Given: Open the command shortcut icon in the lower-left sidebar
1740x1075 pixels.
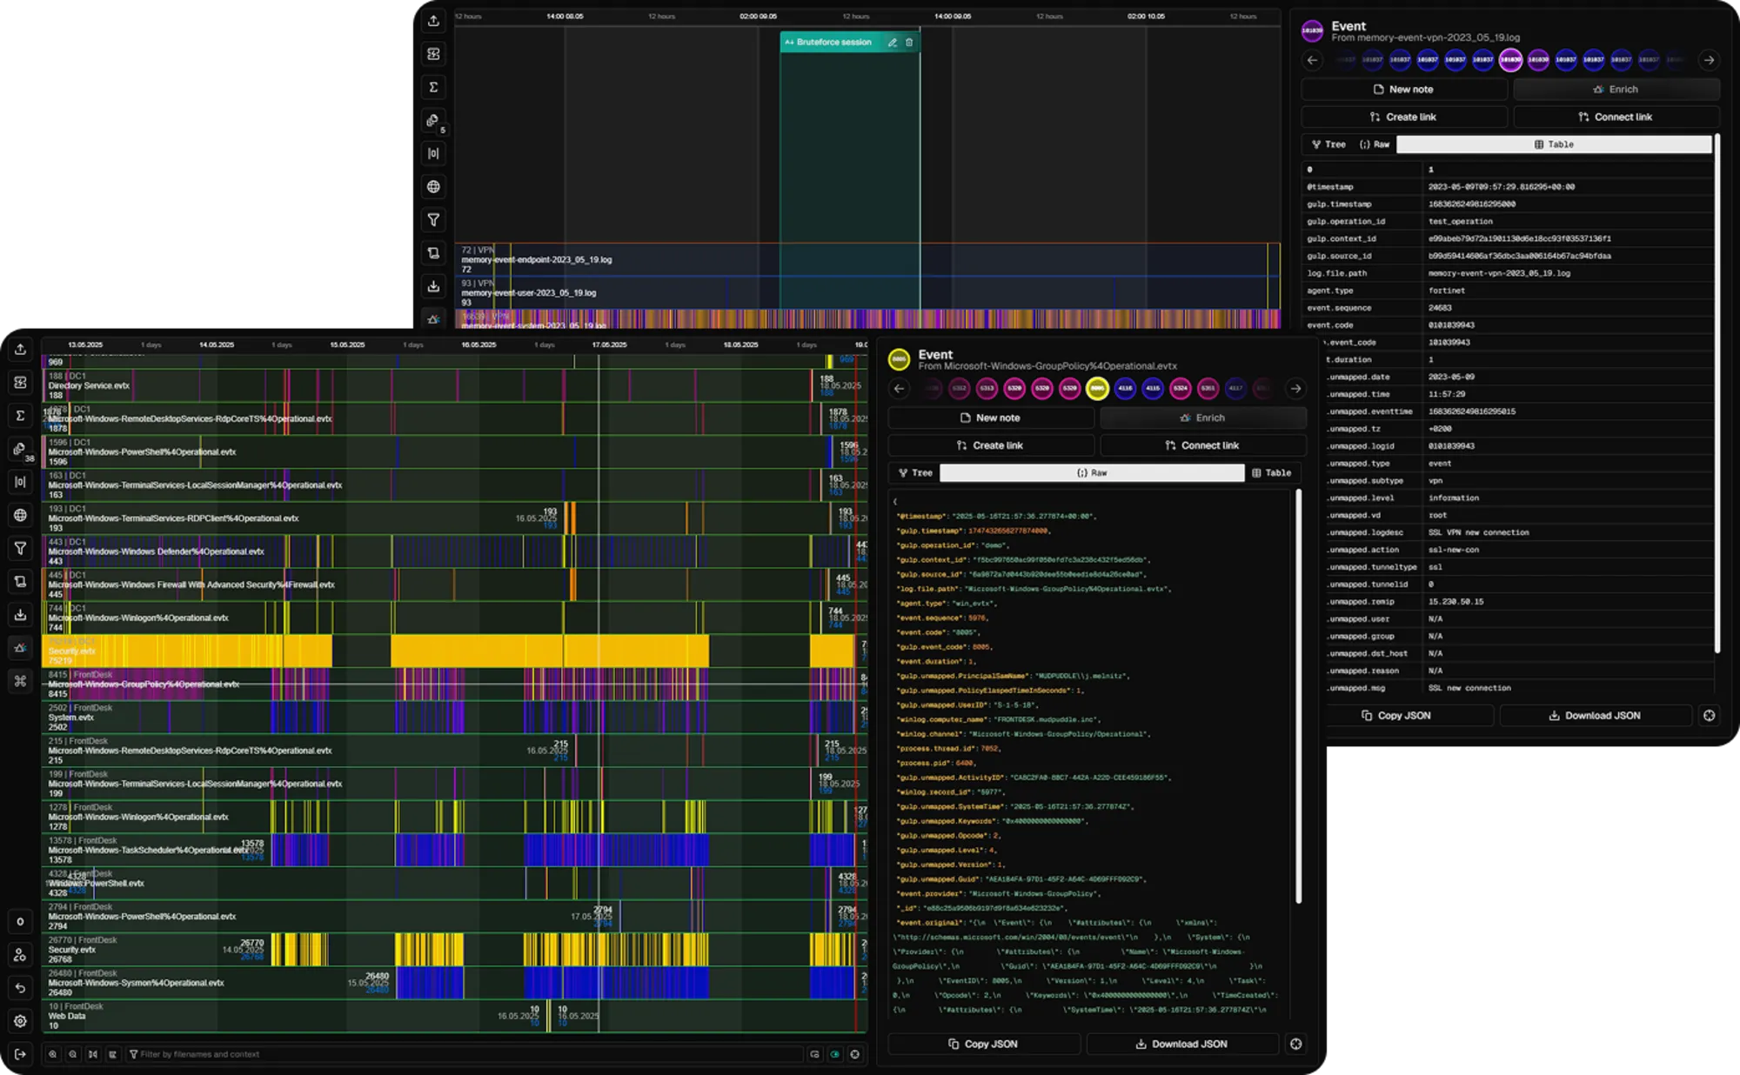Looking at the screenshot, I should [20, 681].
